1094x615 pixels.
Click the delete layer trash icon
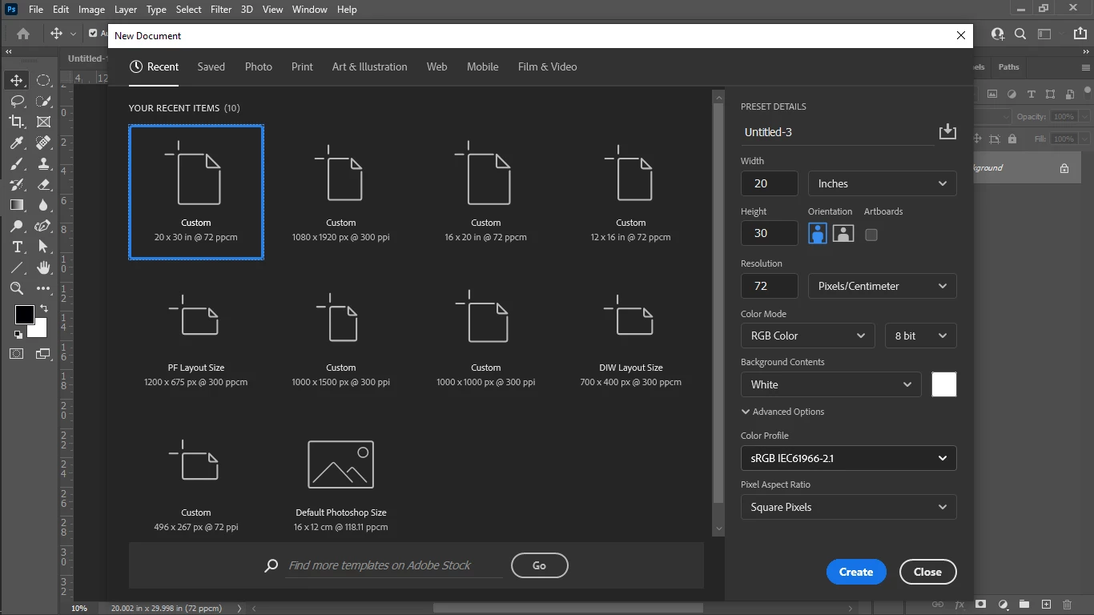pos(1067,604)
